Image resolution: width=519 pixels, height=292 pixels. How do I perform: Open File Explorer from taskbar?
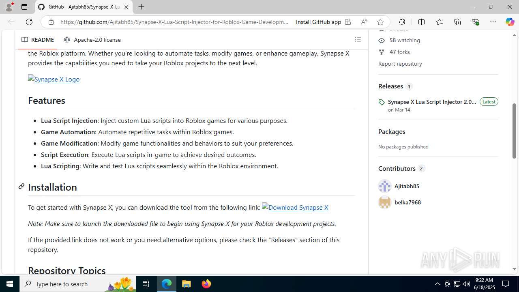tap(187, 284)
